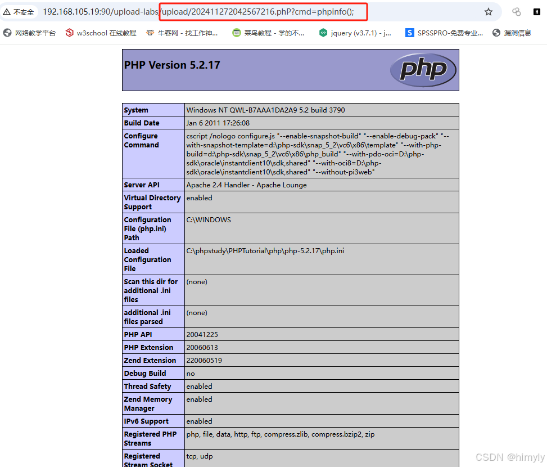This screenshot has height=467, width=547.
Task: Click the URL in the address bar
Action: pos(198,12)
